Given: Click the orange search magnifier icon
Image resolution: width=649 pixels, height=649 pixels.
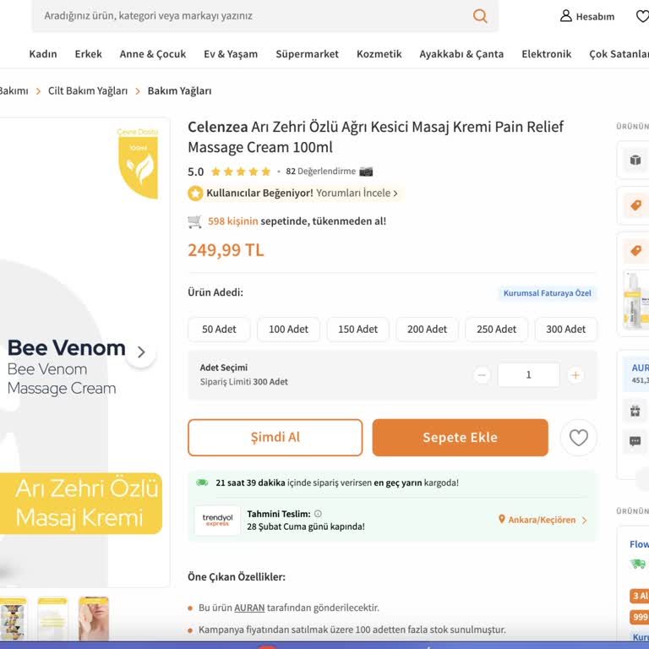Looking at the screenshot, I should pos(480,16).
